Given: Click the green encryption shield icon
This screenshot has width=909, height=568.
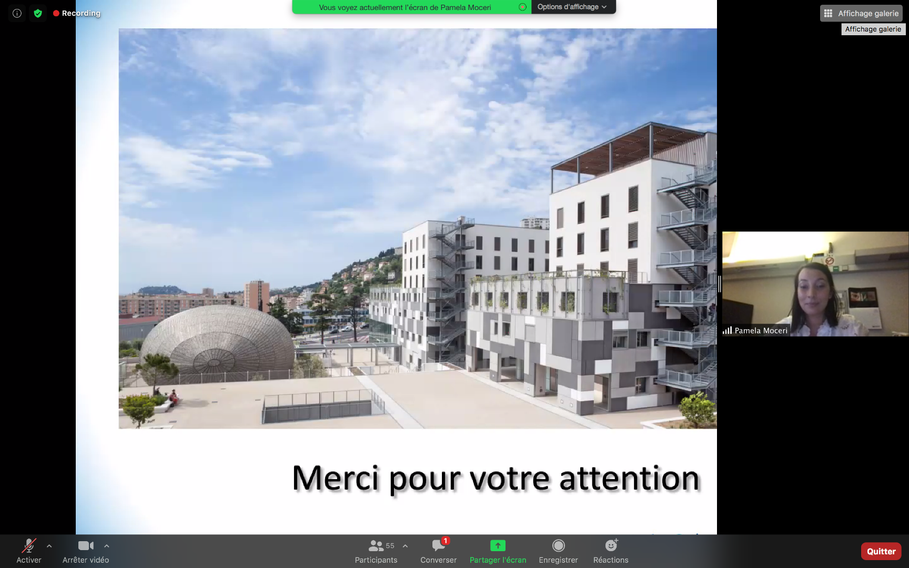Looking at the screenshot, I should (x=38, y=13).
